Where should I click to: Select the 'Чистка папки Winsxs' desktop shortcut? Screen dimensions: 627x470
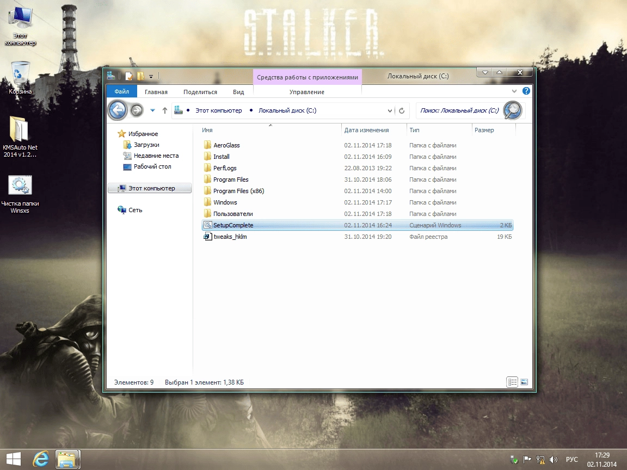(x=20, y=194)
